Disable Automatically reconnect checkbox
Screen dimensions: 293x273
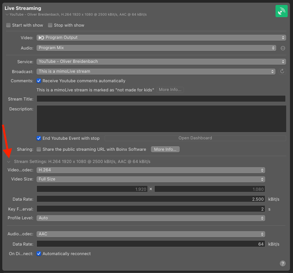(x=39, y=254)
